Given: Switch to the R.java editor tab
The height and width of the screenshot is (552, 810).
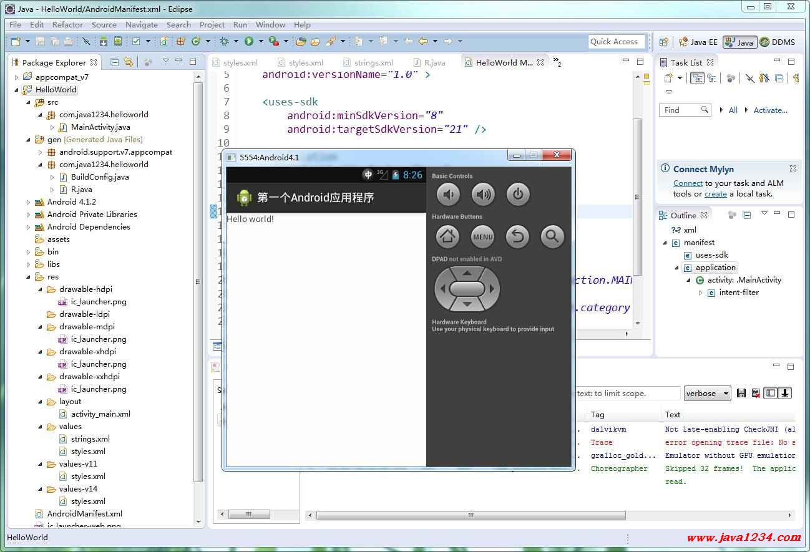Looking at the screenshot, I should (429, 62).
